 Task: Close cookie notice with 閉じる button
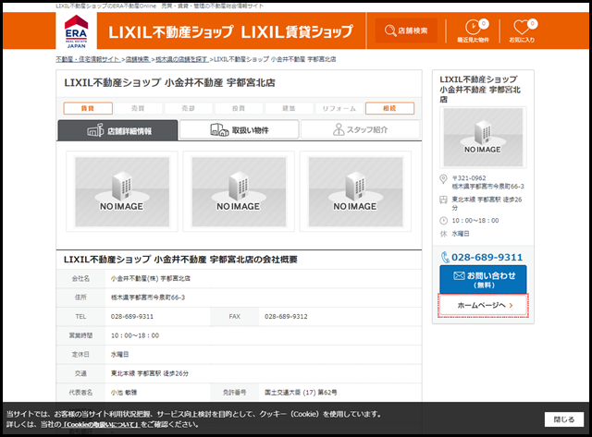pos(564,419)
